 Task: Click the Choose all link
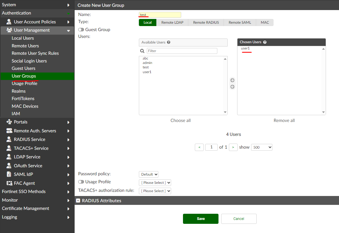coord(181,120)
